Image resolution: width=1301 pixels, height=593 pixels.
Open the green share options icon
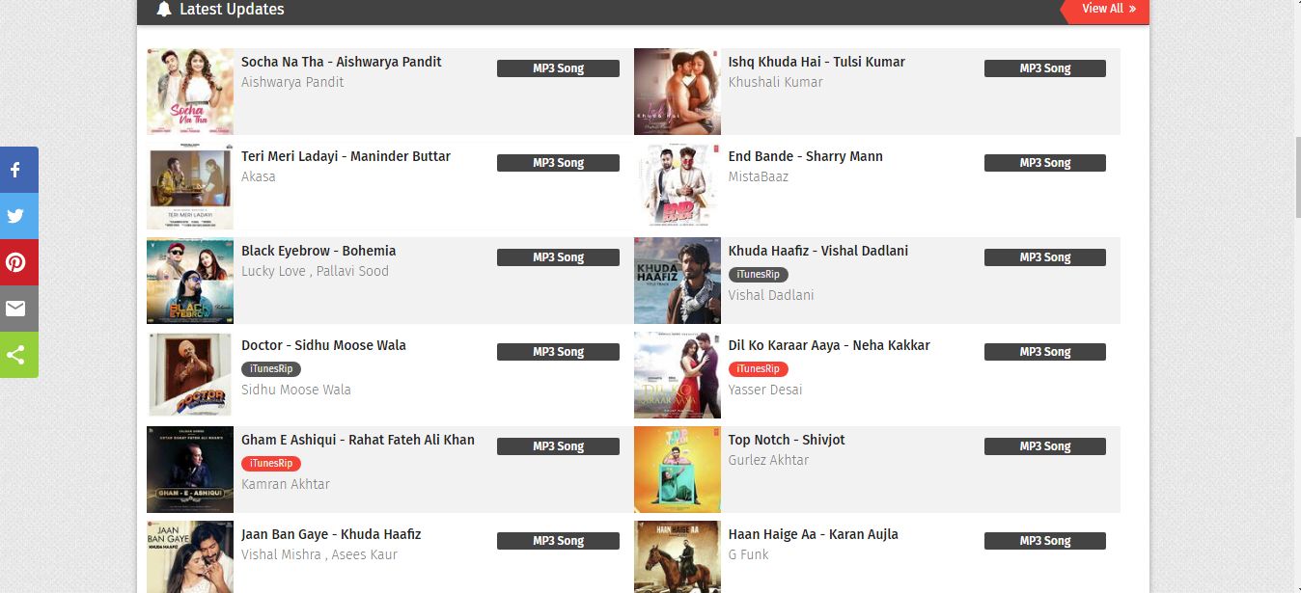[17, 355]
